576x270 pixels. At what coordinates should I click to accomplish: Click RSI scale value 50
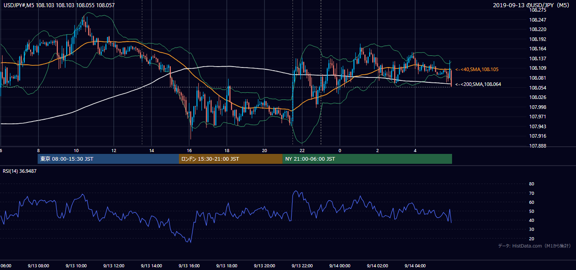click(531, 211)
